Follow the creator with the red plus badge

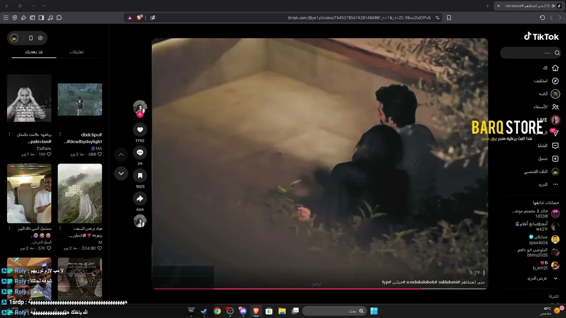coord(140,114)
